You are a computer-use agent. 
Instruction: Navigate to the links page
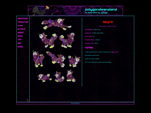click(20, 36)
